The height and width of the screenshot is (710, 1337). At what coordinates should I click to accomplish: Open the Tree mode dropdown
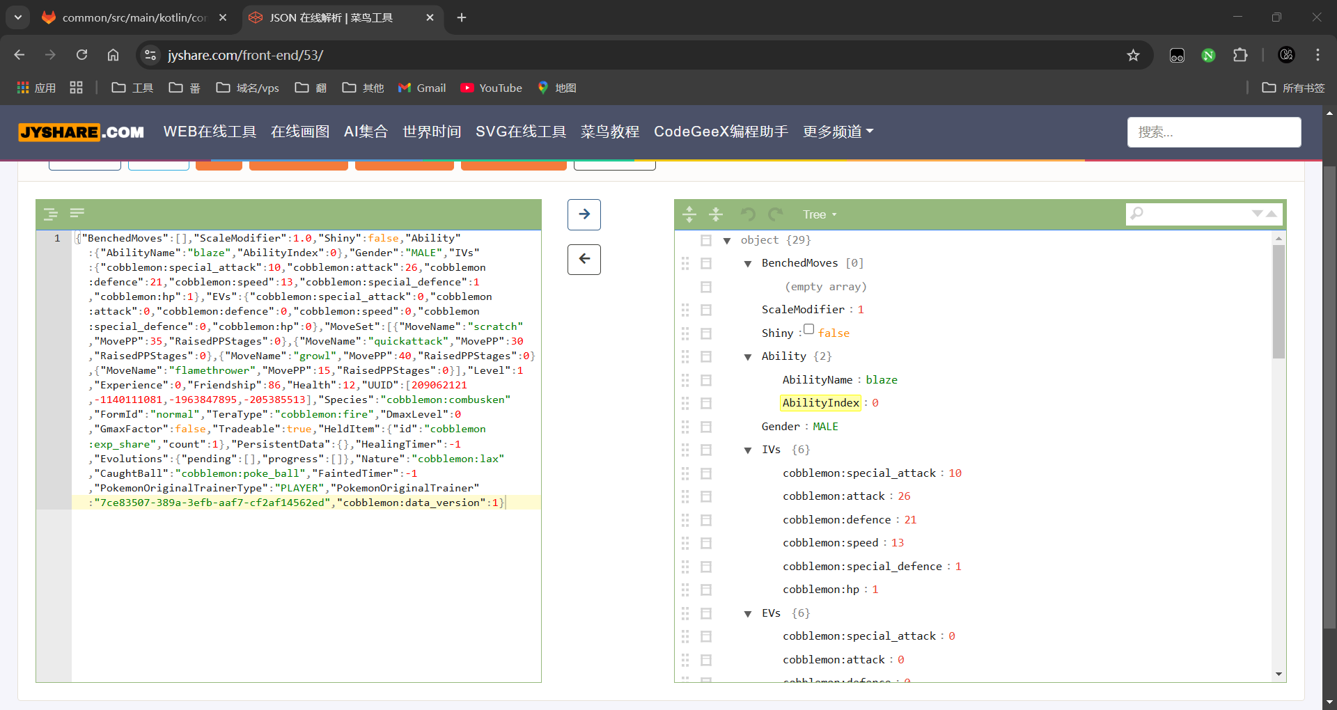[819, 214]
